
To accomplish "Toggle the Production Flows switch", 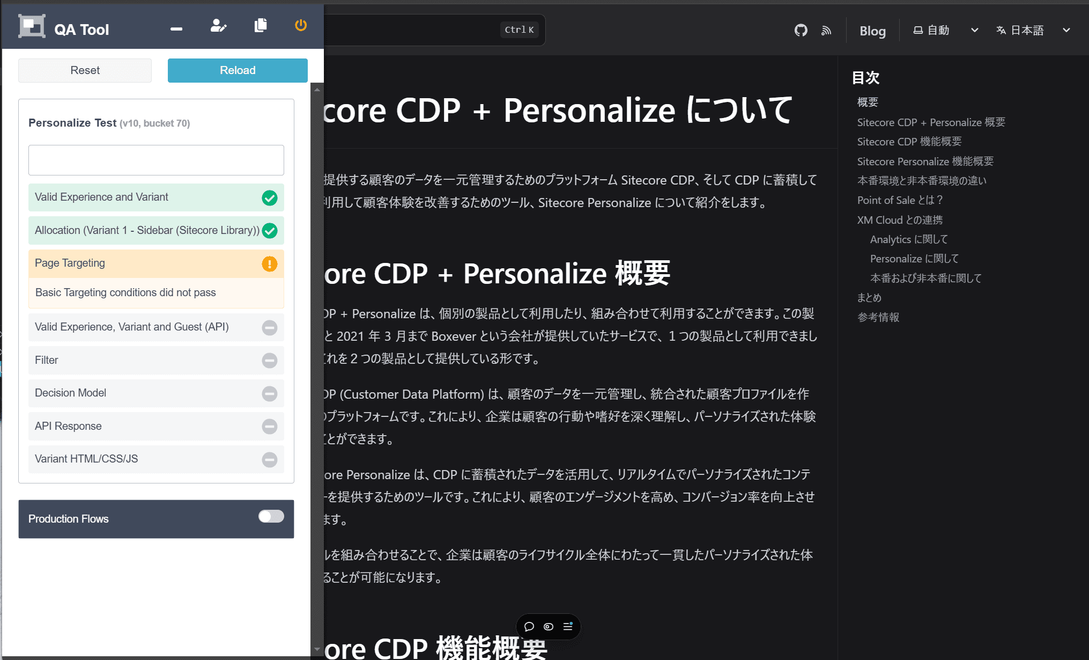I will click(x=271, y=516).
